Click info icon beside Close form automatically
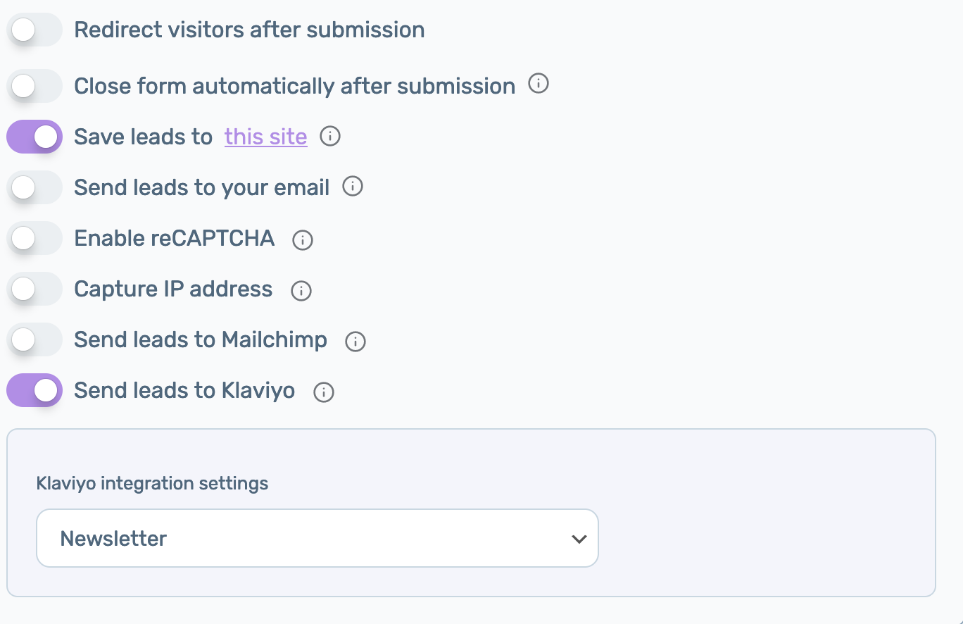Viewport: 963px width, 624px height. tap(539, 84)
